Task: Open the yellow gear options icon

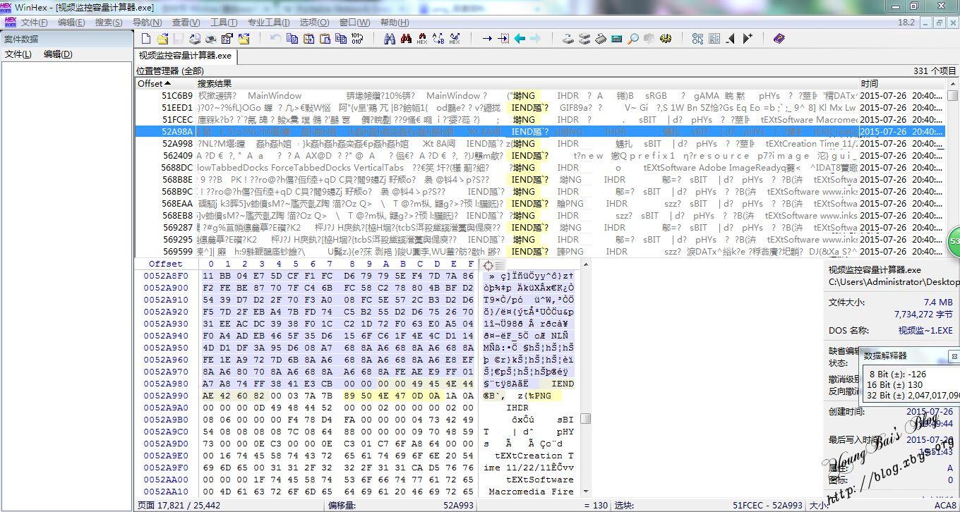Action: (665, 39)
